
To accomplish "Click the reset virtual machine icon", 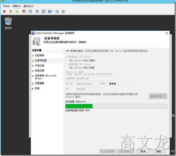I will pyautogui.click(x=24, y=11).
